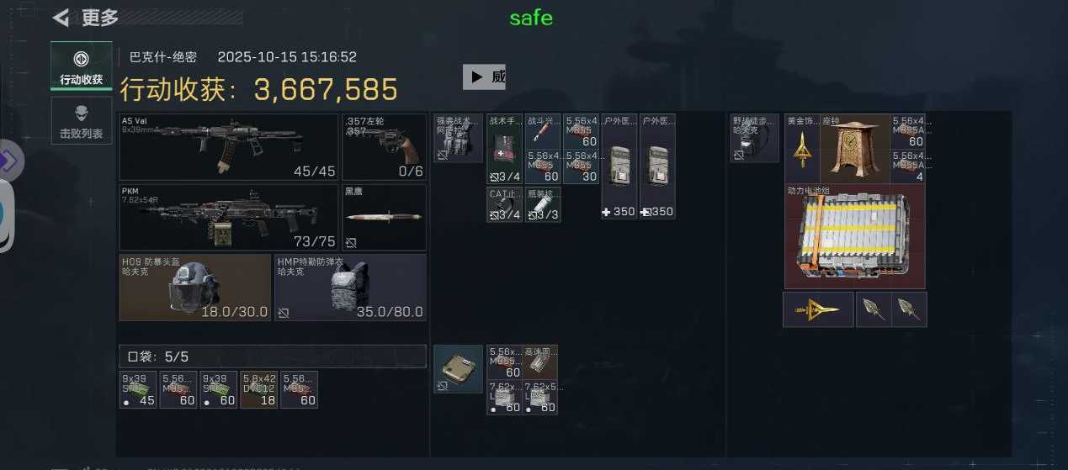Click the 行动收获 3,667,585 total value
The width and height of the screenshot is (1068, 470).
(258, 89)
